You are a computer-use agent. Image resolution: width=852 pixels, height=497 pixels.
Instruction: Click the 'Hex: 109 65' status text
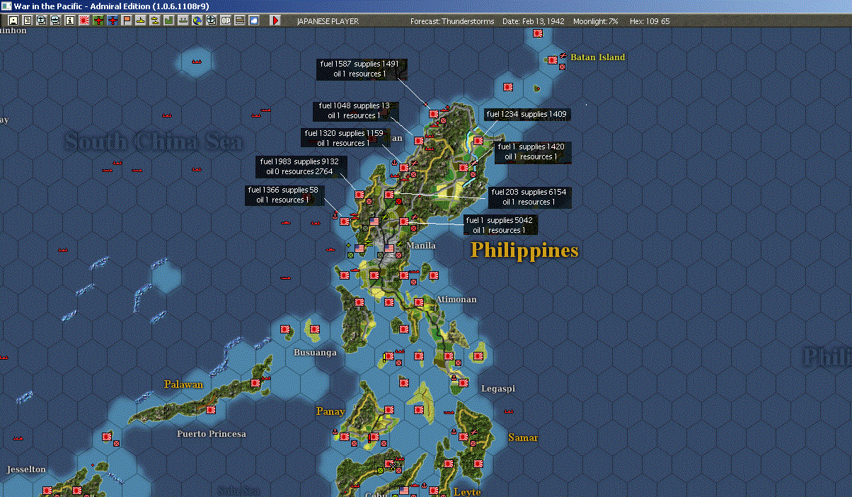[x=650, y=21]
